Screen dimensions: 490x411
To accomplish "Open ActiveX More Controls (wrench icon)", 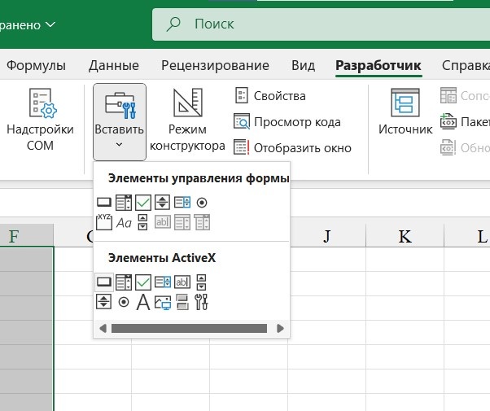I will tap(201, 302).
